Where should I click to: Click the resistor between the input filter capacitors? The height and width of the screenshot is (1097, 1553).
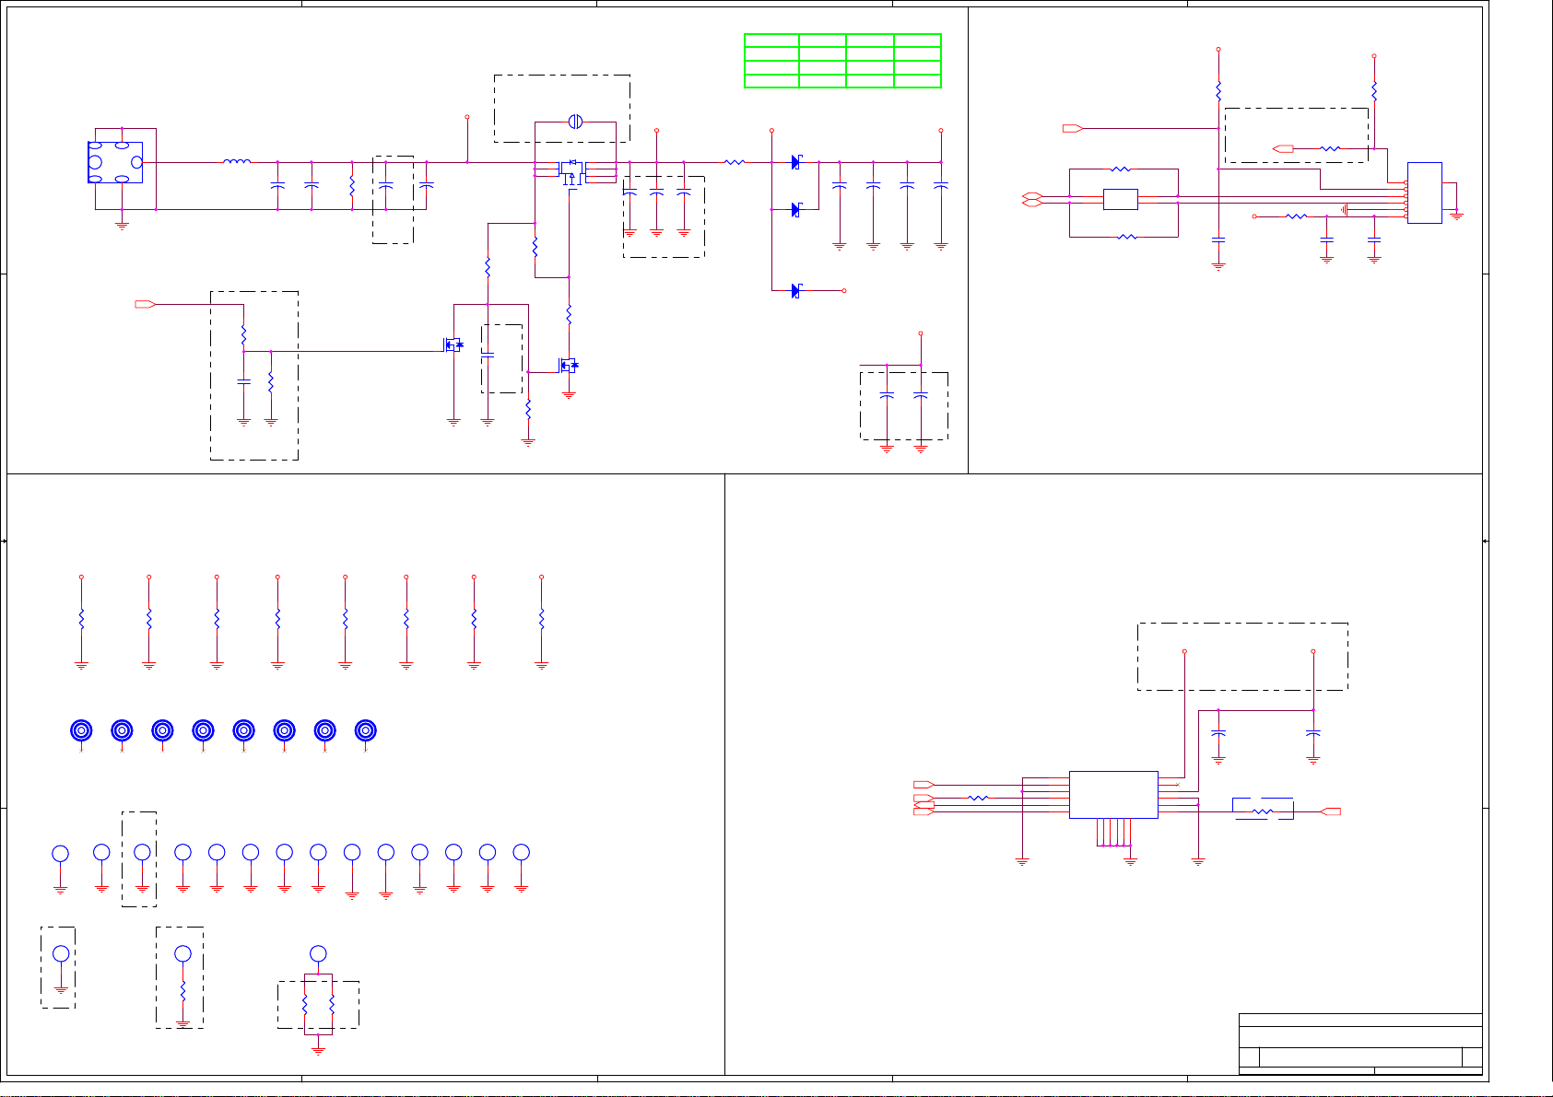point(352,186)
